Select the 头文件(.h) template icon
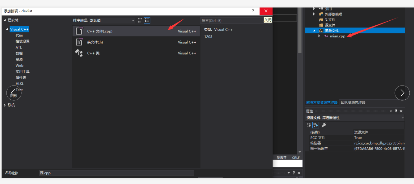This screenshot has width=414, height=184. [x=79, y=42]
